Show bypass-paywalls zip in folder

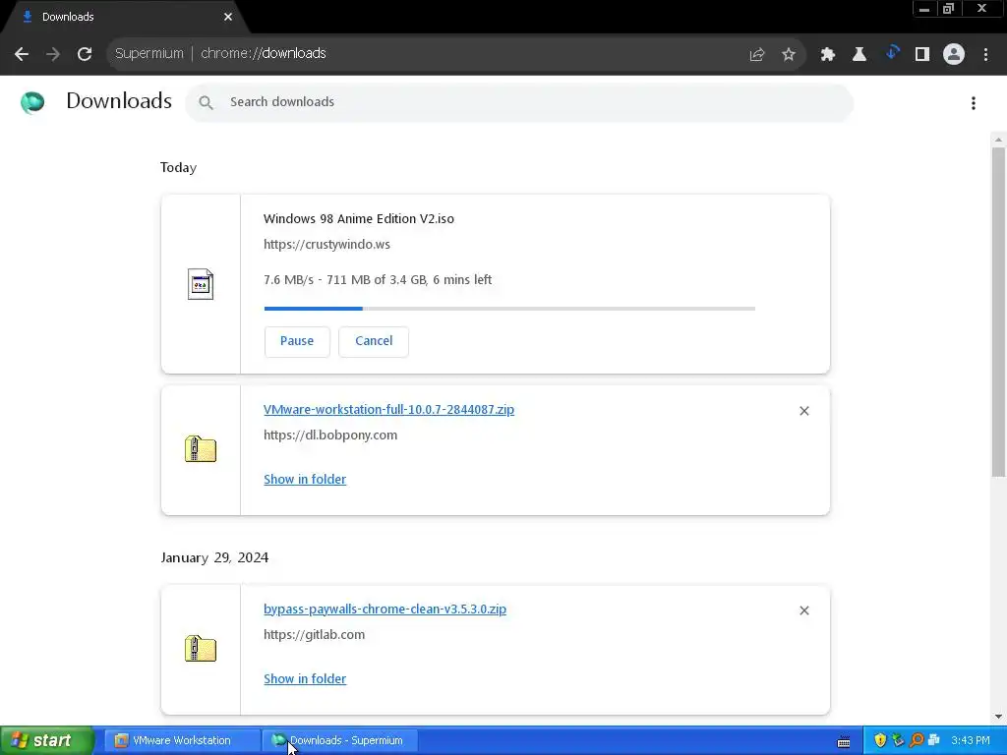point(305,679)
